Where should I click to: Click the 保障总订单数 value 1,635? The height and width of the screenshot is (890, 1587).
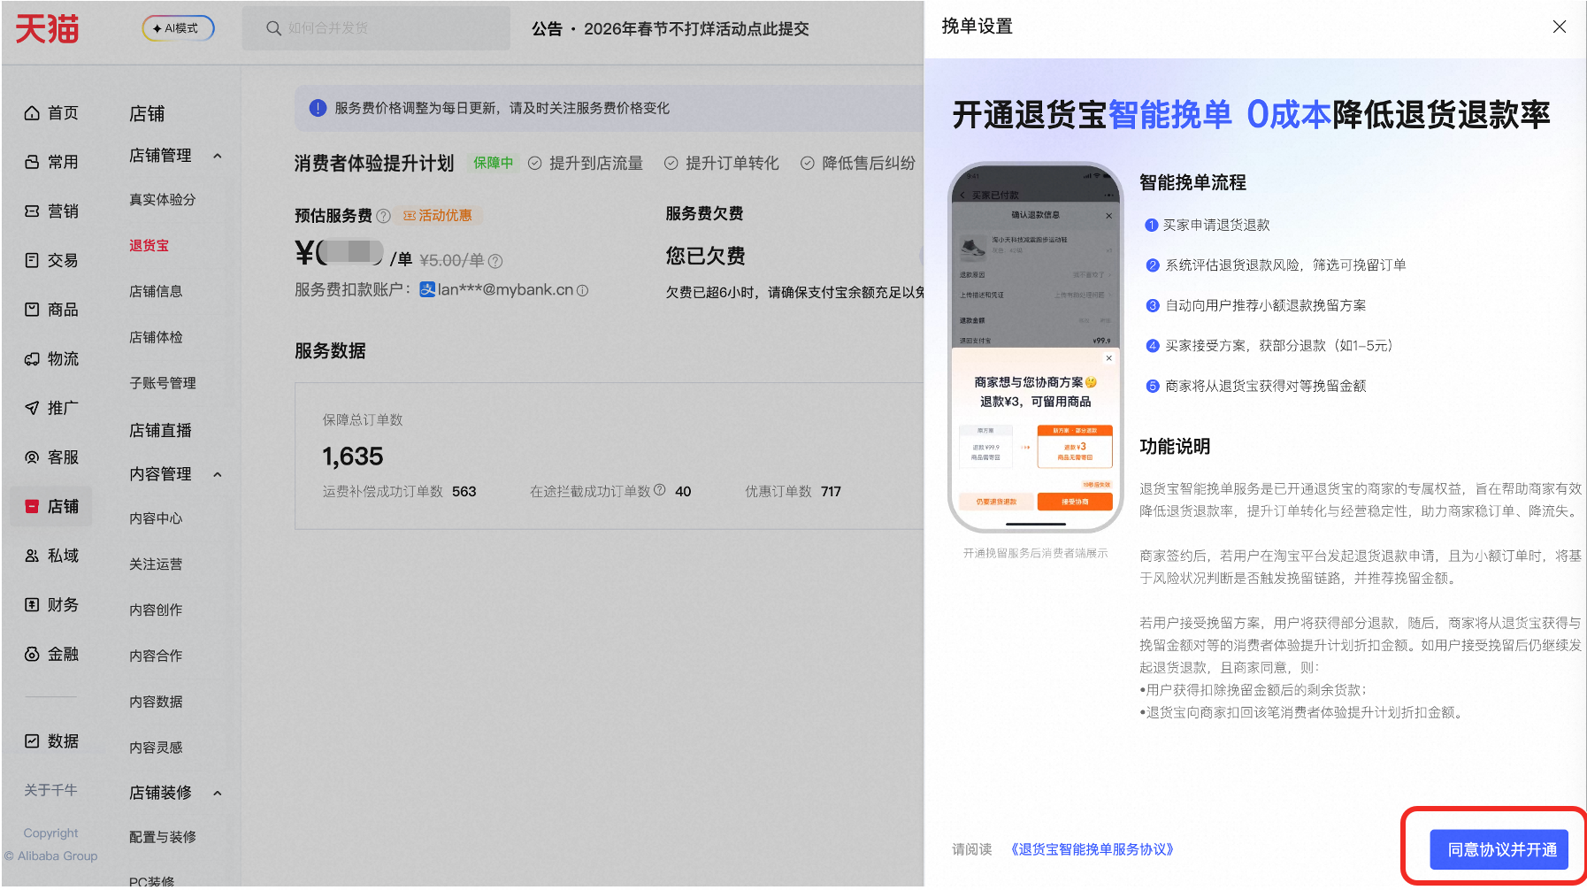pyautogui.click(x=352, y=457)
